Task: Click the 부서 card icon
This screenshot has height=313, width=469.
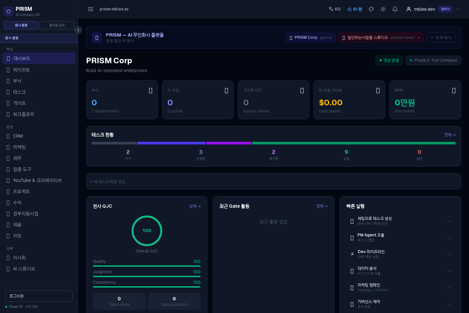Action: coord(150,91)
